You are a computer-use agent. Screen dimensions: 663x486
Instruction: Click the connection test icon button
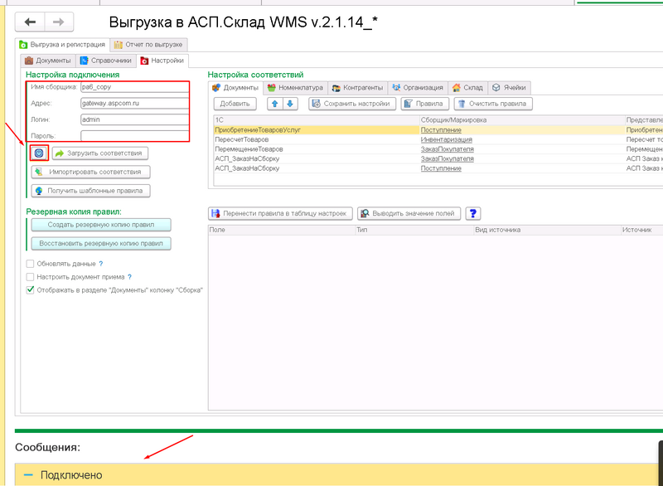click(x=39, y=153)
